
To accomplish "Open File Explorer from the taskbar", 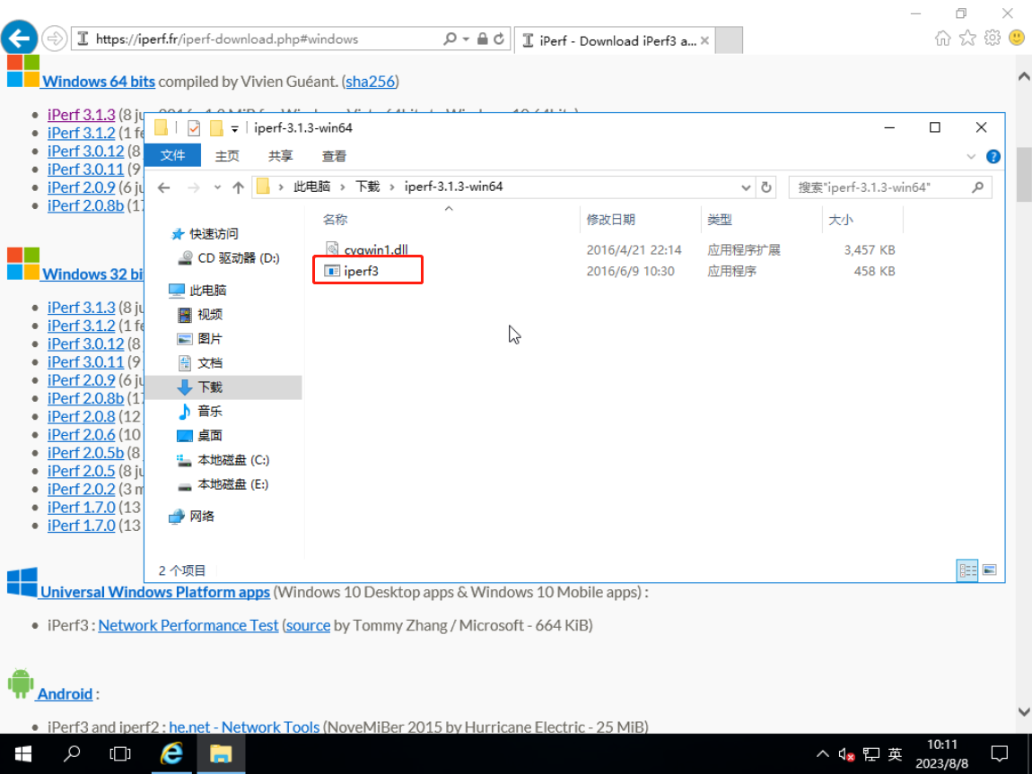I will 221,754.
